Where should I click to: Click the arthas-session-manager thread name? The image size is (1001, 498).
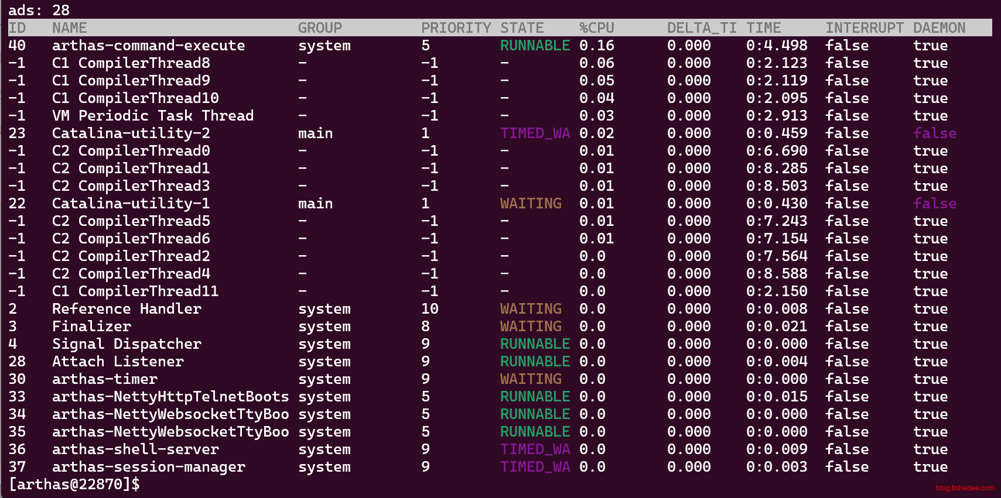(148, 467)
